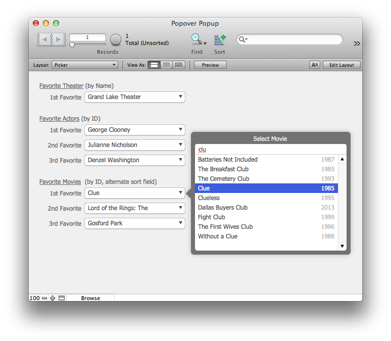Image resolution: width=391 pixels, height=341 pixels.
Task: Switch to Form view in View As
Action: coord(154,65)
